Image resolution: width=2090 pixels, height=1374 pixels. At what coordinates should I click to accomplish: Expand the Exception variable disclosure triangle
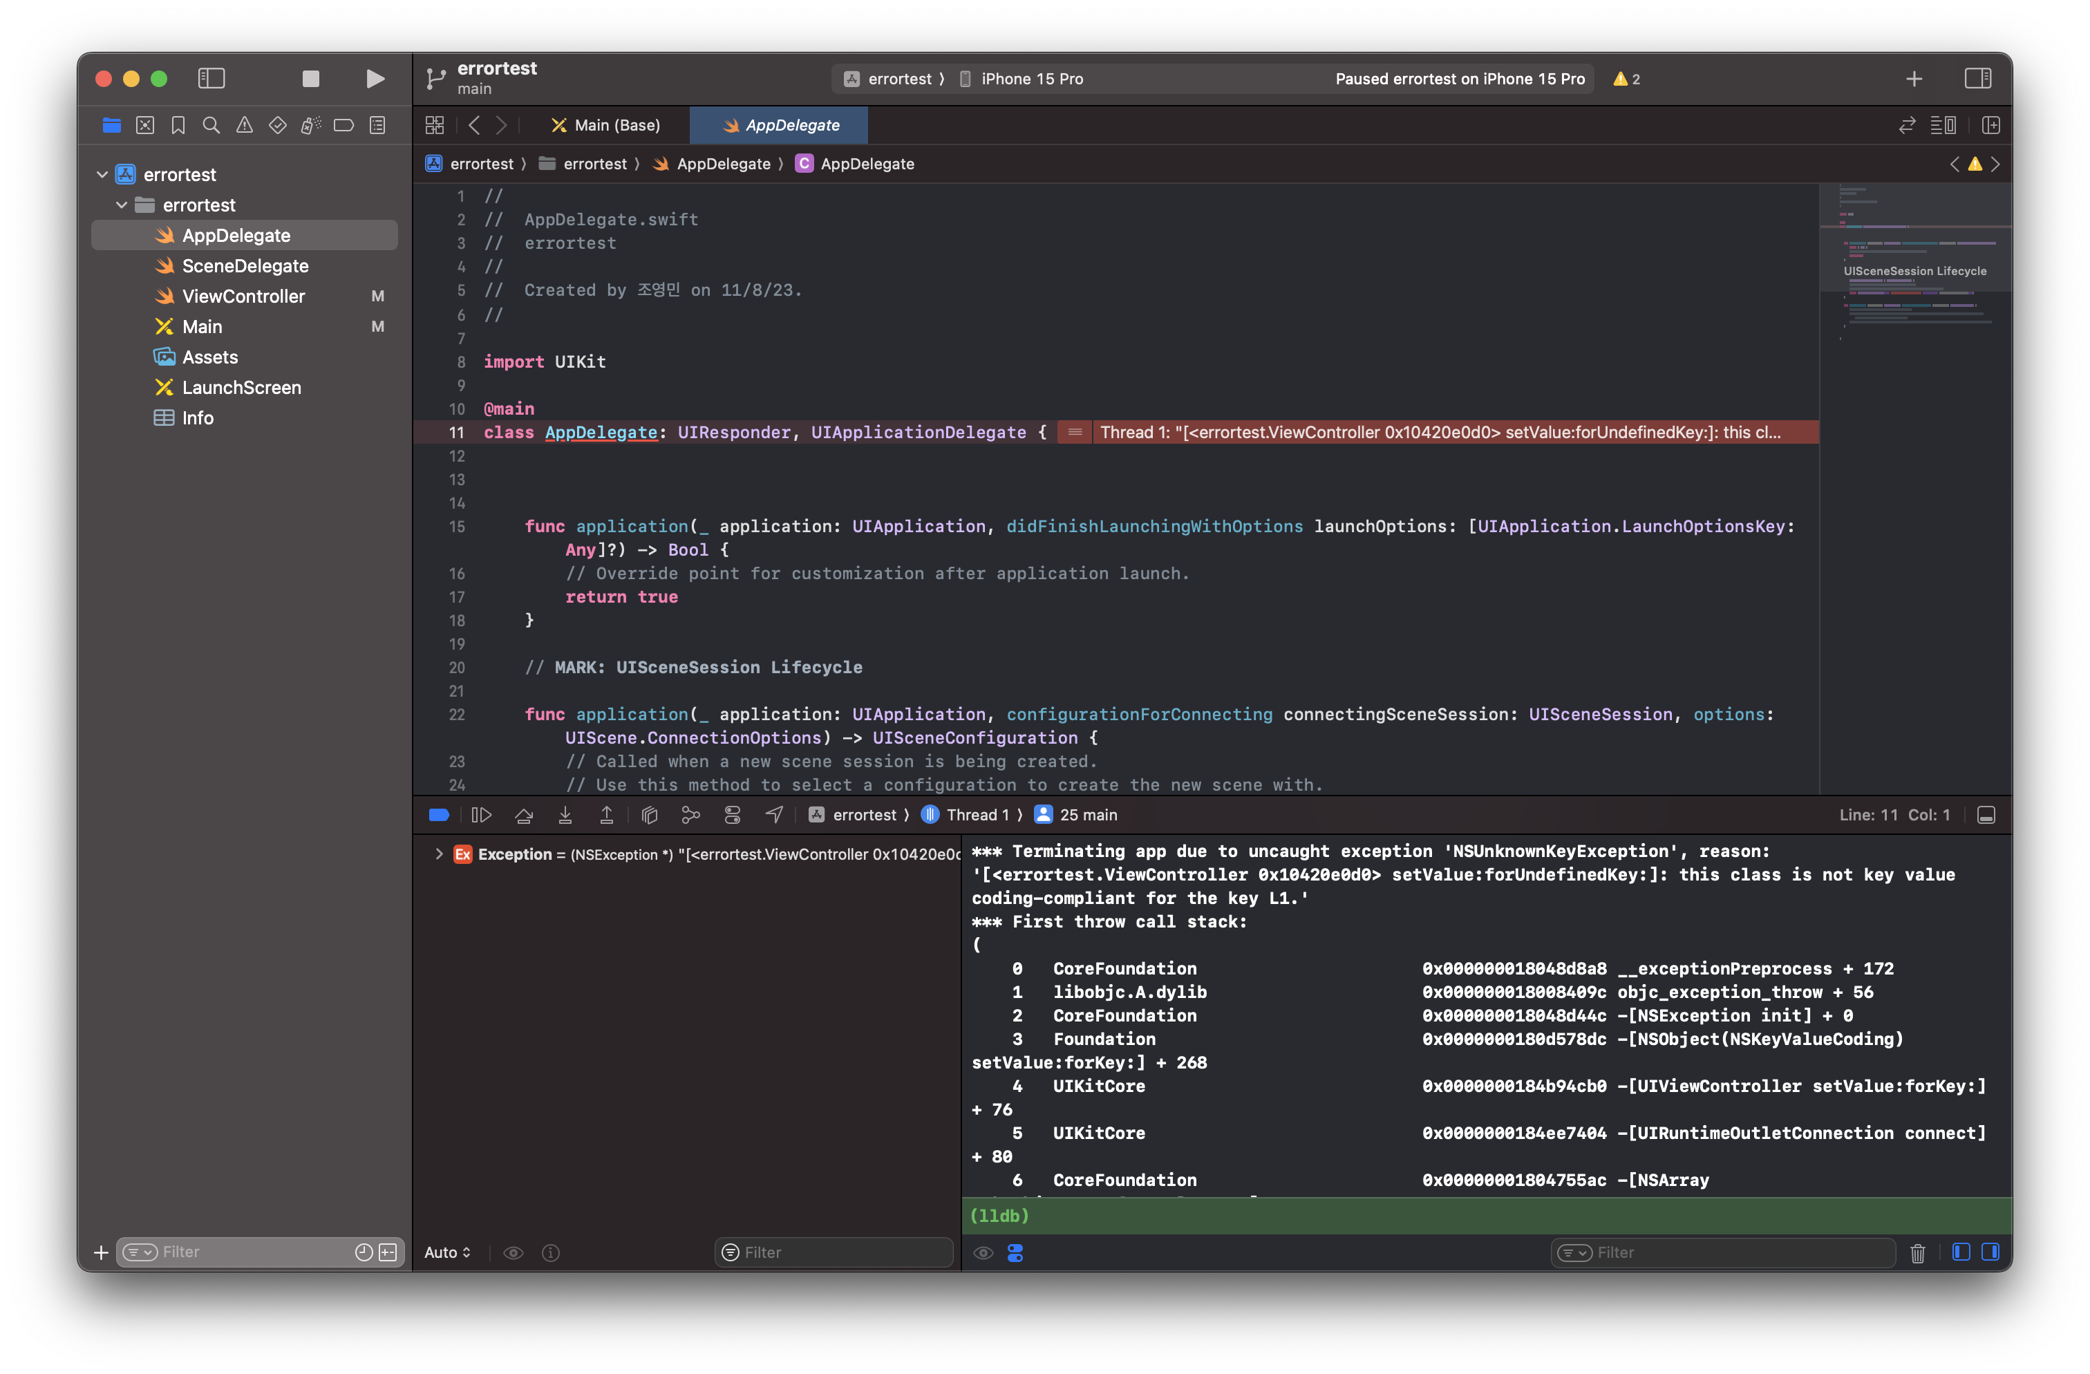click(438, 854)
